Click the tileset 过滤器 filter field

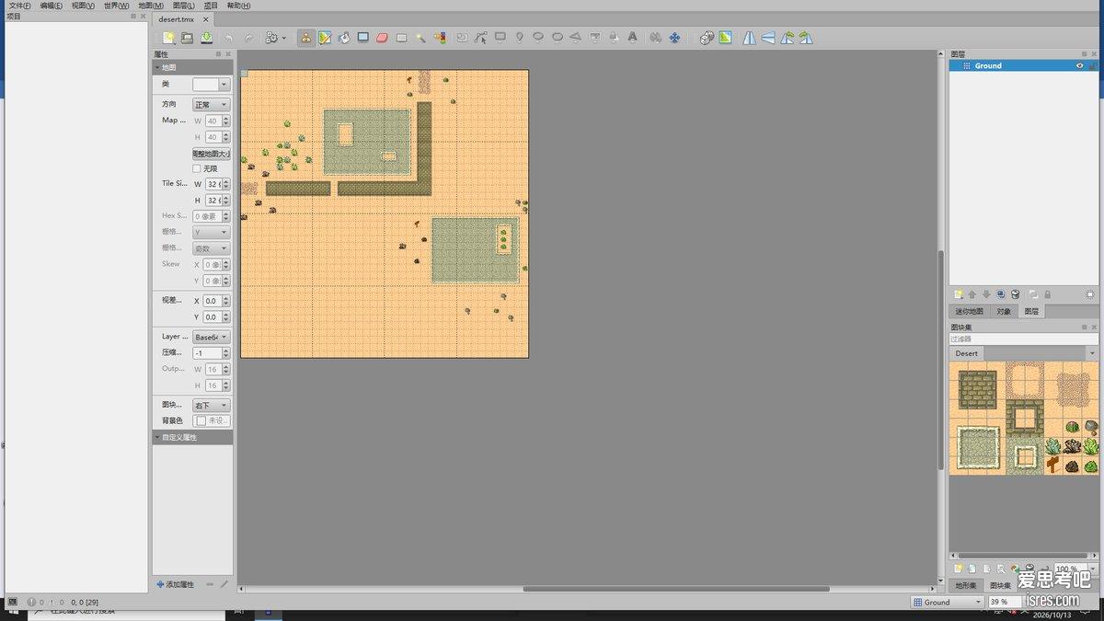1024,339
